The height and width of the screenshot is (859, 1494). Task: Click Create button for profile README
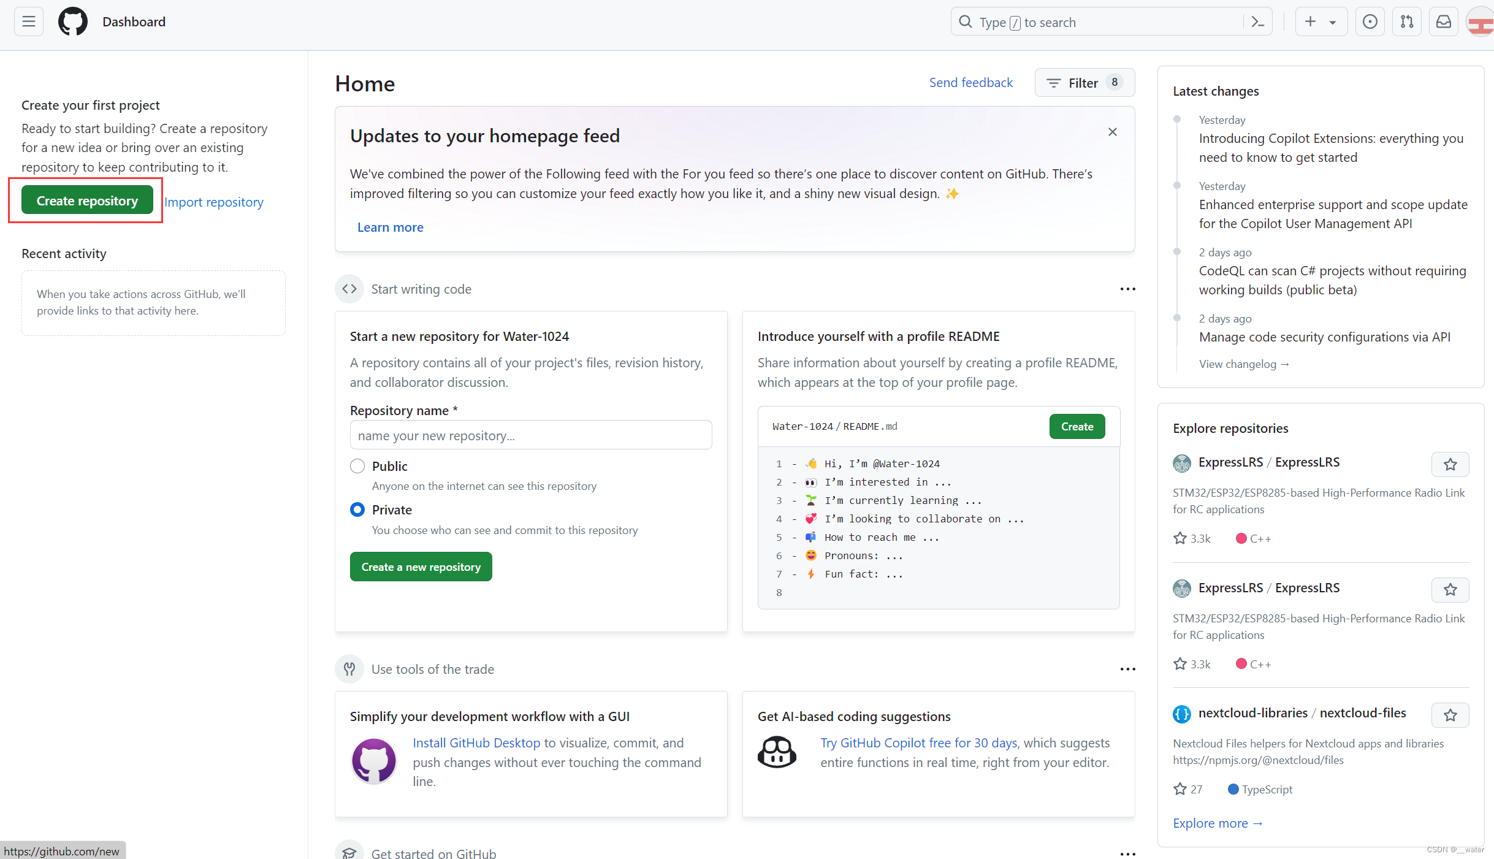(x=1077, y=426)
